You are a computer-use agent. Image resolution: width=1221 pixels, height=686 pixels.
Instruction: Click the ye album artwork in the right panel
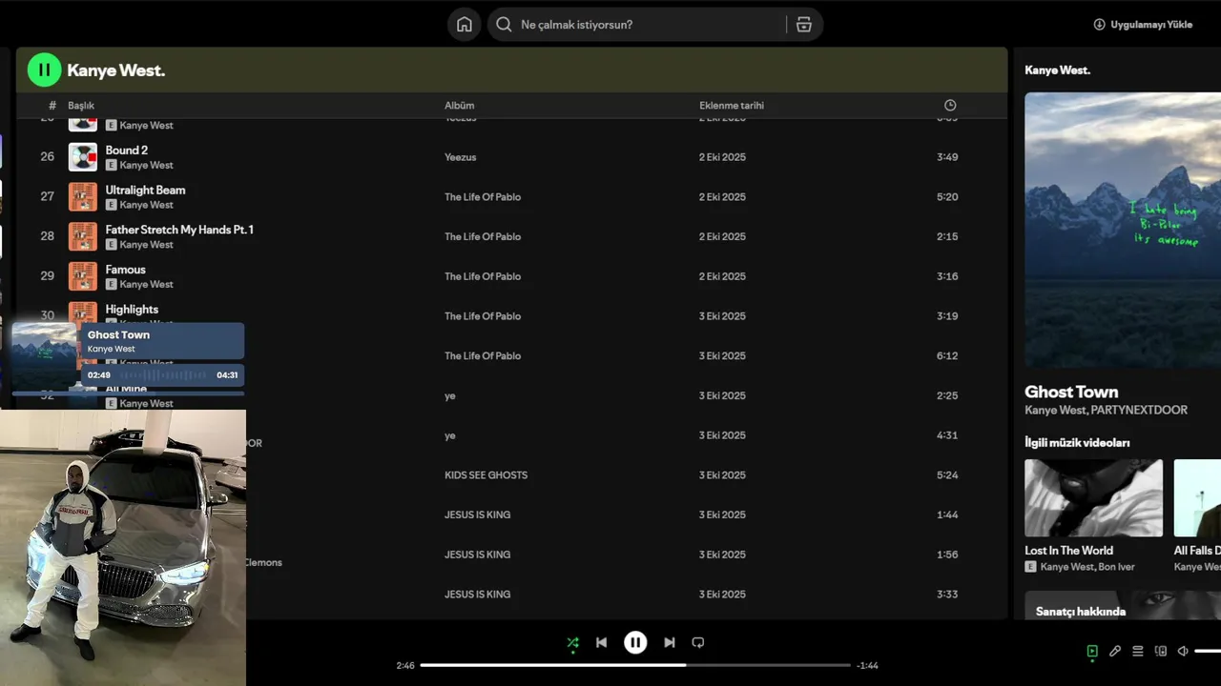1123,230
